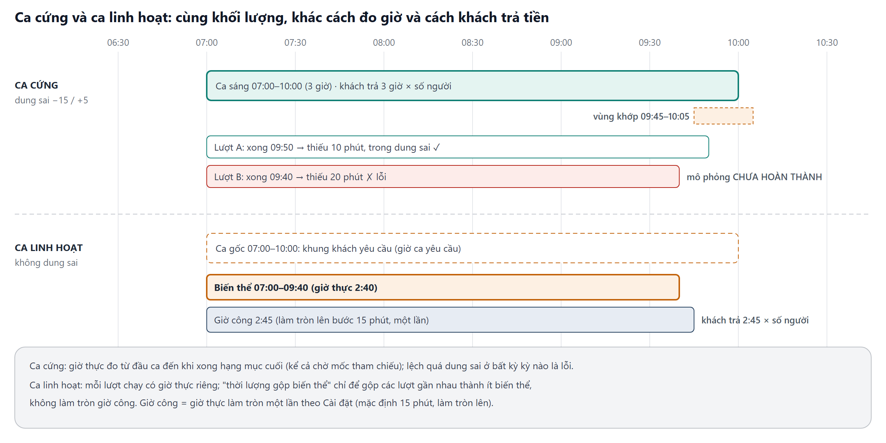The height and width of the screenshot is (443, 886).
Task: Click the dashed 'vùng khớp' tolerance box
Action: [724, 116]
